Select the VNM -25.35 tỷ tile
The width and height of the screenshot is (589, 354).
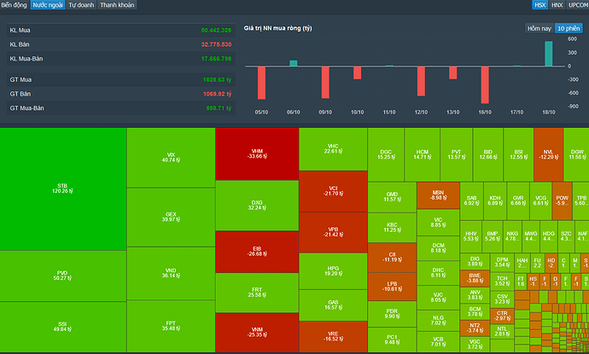point(257,333)
